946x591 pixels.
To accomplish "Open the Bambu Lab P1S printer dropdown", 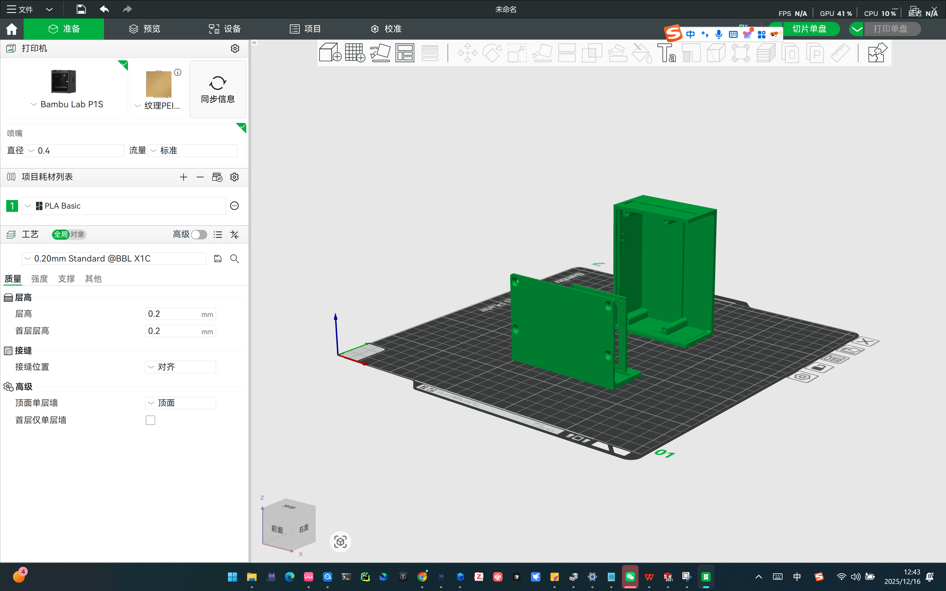I will point(34,104).
